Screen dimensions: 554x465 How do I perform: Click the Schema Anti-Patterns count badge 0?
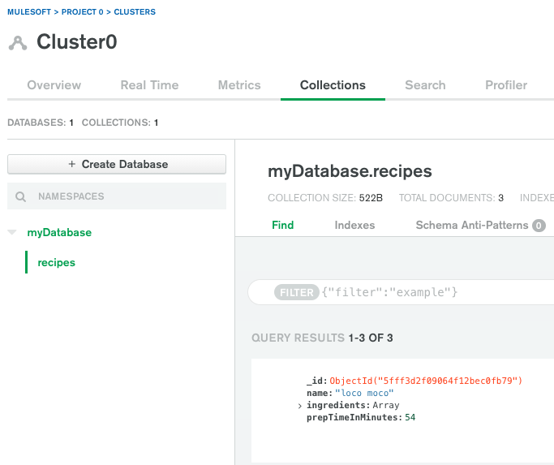pos(539,226)
